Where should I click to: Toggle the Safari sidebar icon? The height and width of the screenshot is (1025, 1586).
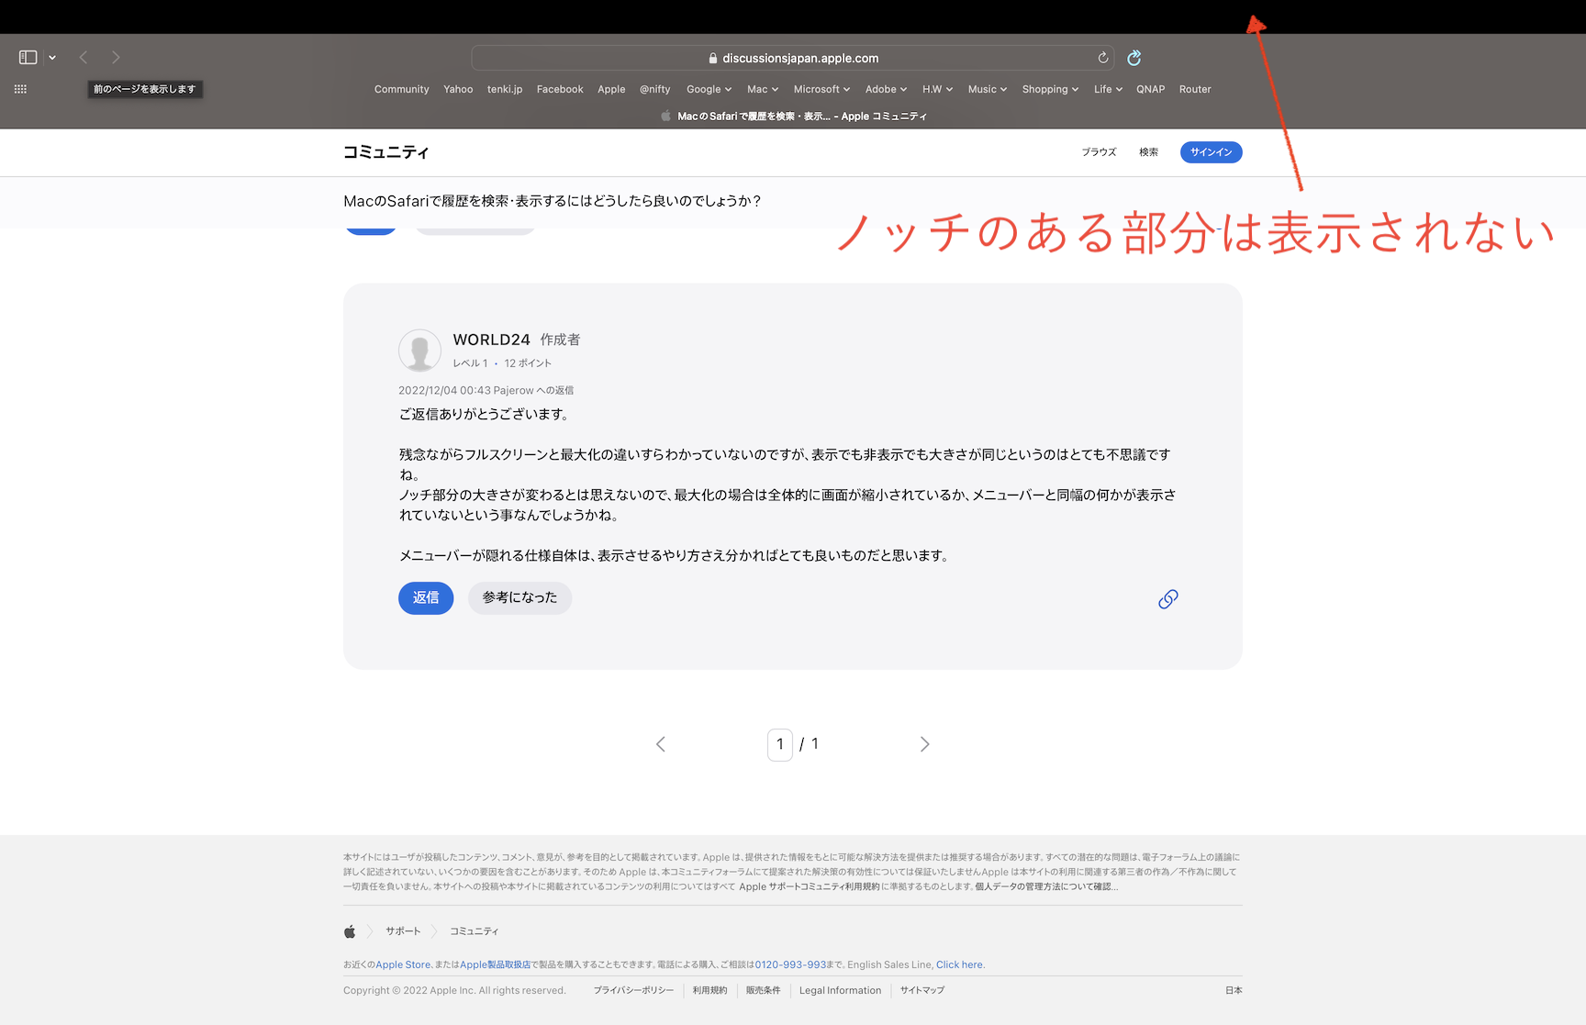point(28,57)
